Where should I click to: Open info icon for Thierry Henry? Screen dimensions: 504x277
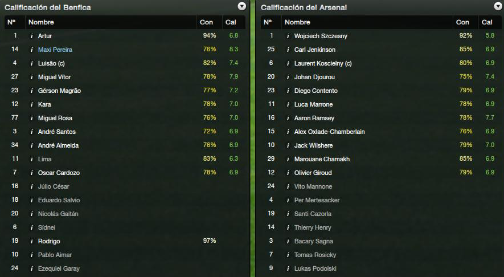point(288,227)
